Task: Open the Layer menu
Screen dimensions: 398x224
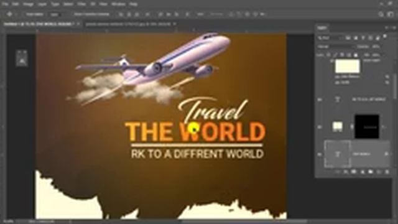Action: pos(42,4)
